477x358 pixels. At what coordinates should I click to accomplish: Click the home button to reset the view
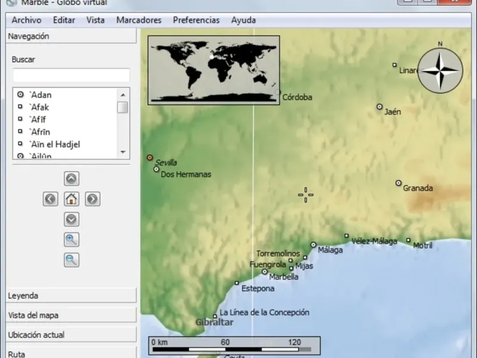coord(72,199)
